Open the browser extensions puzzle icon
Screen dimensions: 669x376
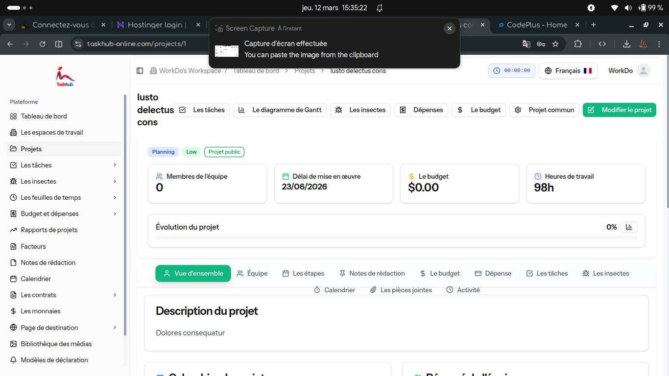tap(578, 44)
